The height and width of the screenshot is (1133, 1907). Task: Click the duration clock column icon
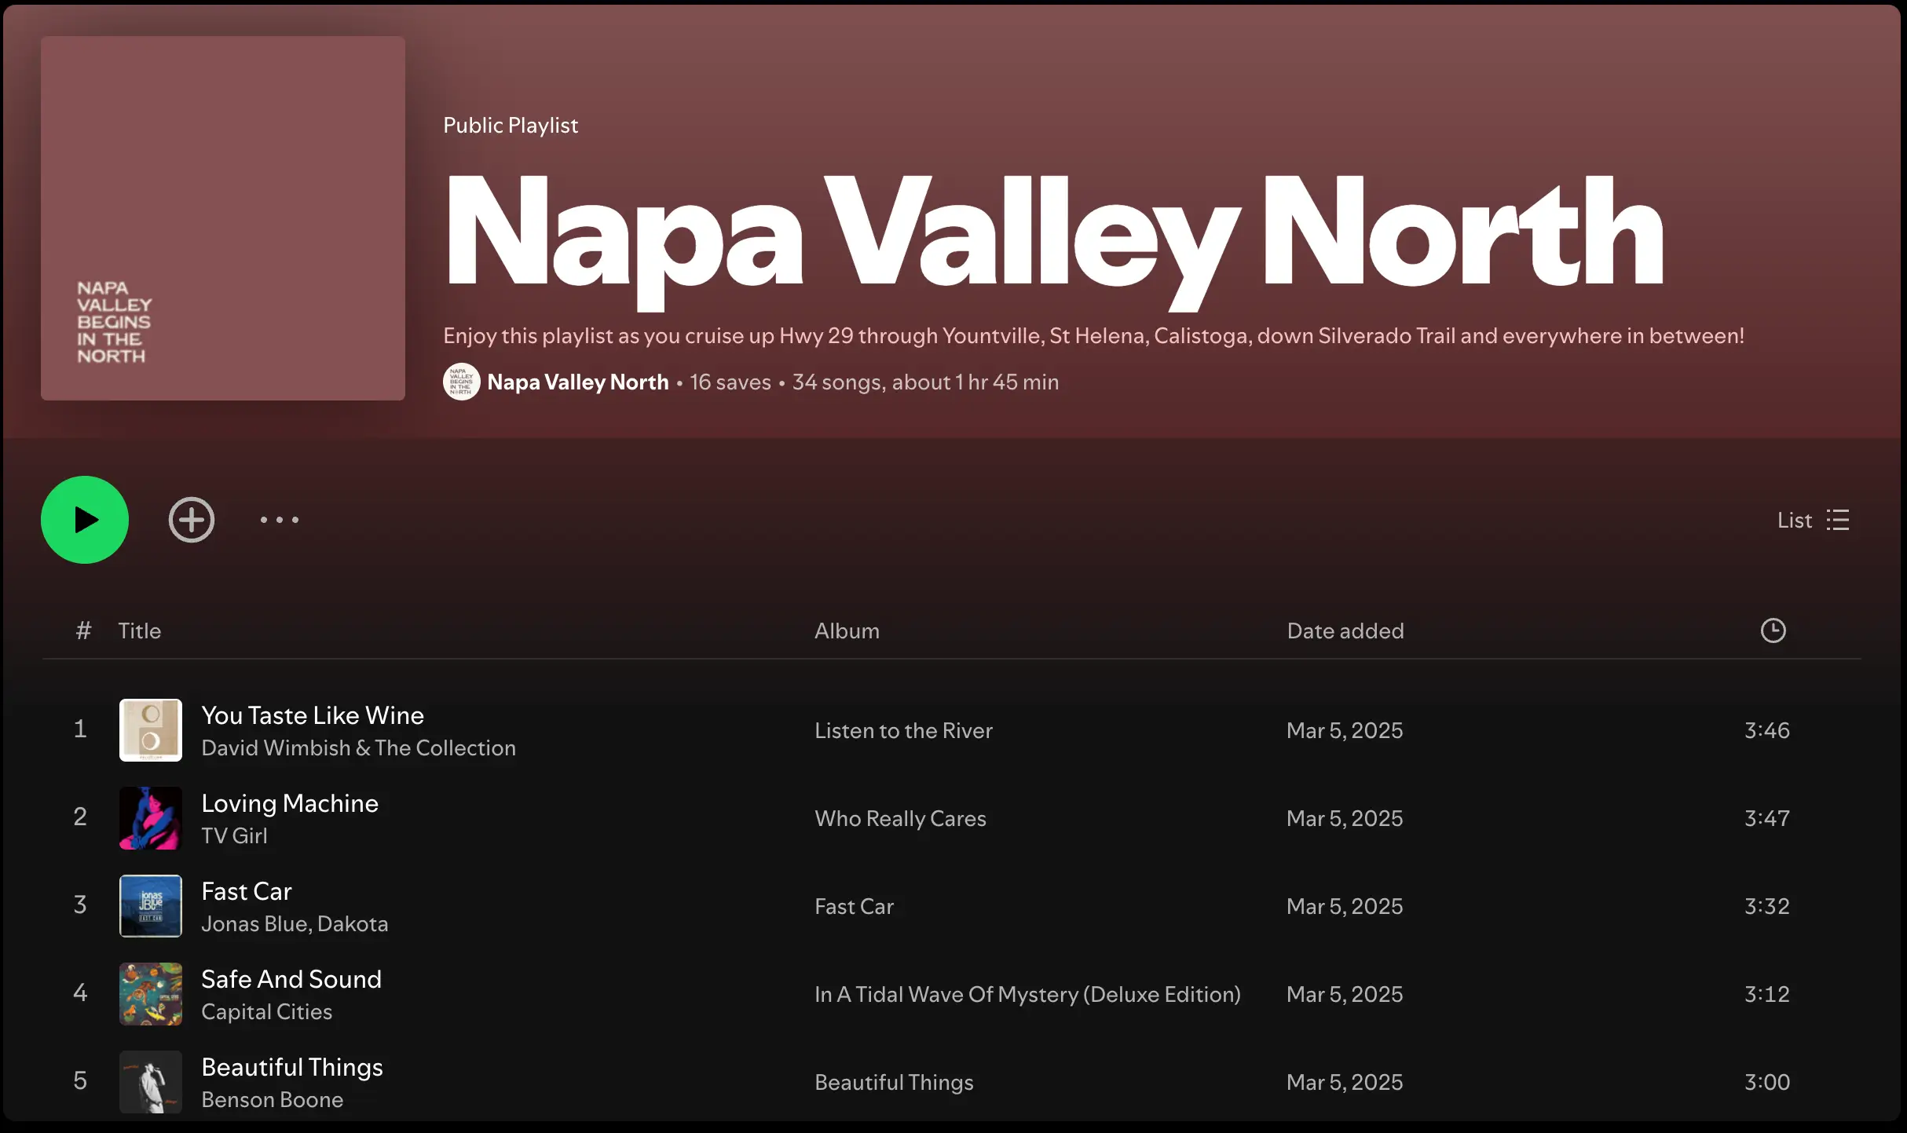click(x=1772, y=630)
